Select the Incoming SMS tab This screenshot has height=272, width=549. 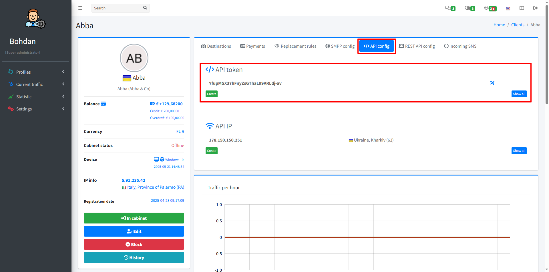point(460,46)
